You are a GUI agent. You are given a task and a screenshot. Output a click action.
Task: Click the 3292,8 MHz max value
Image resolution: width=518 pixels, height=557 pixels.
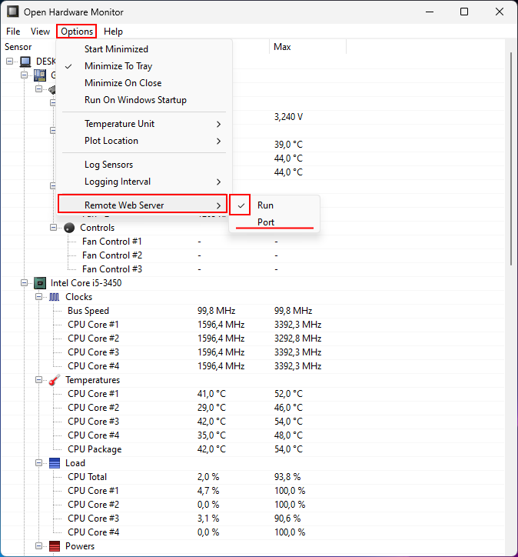(x=297, y=339)
